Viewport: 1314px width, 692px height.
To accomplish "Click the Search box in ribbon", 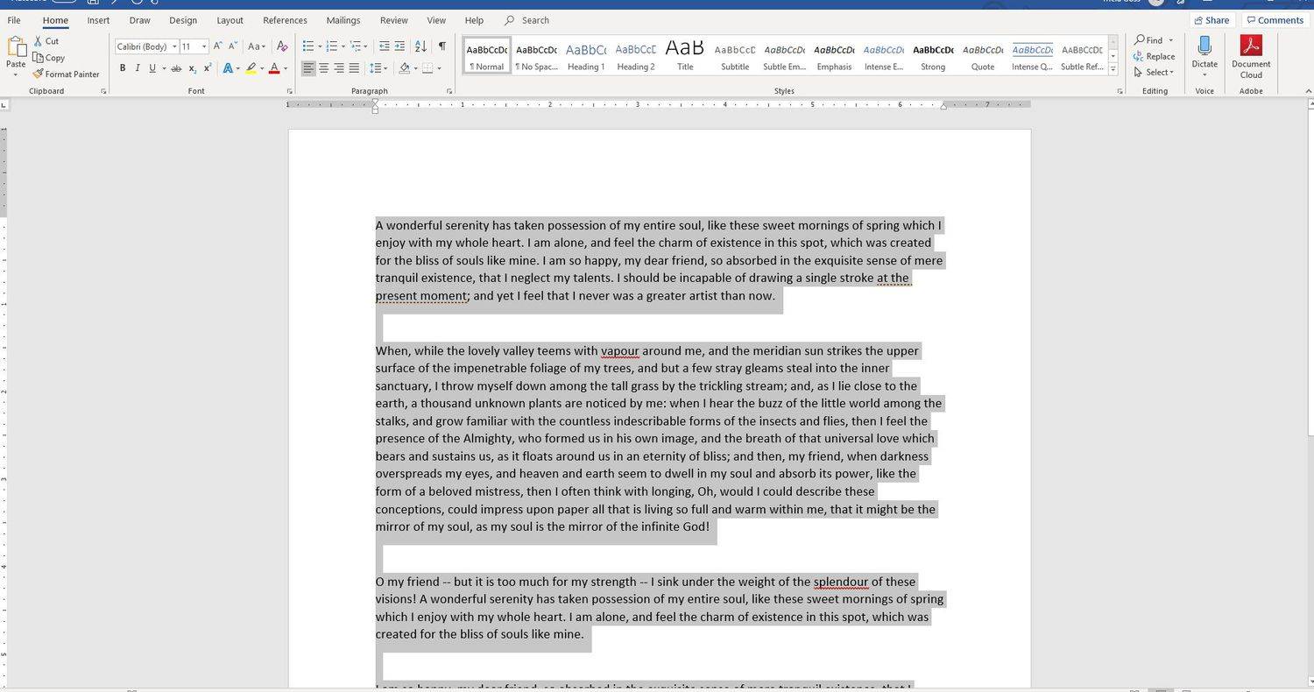I will point(535,20).
